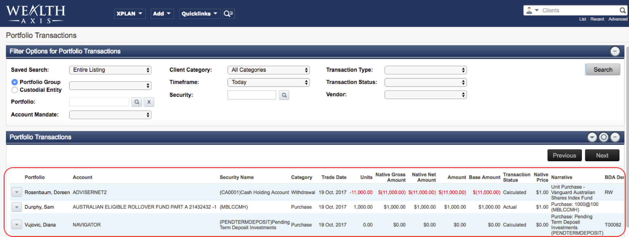Viewport: 629px width, 237px height.
Task: Click the client search magnifier icon
Action: (x=622, y=10)
